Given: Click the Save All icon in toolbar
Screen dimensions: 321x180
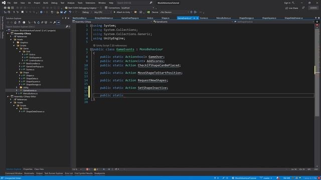Looking at the screenshot, I should click(x=65, y=12).
